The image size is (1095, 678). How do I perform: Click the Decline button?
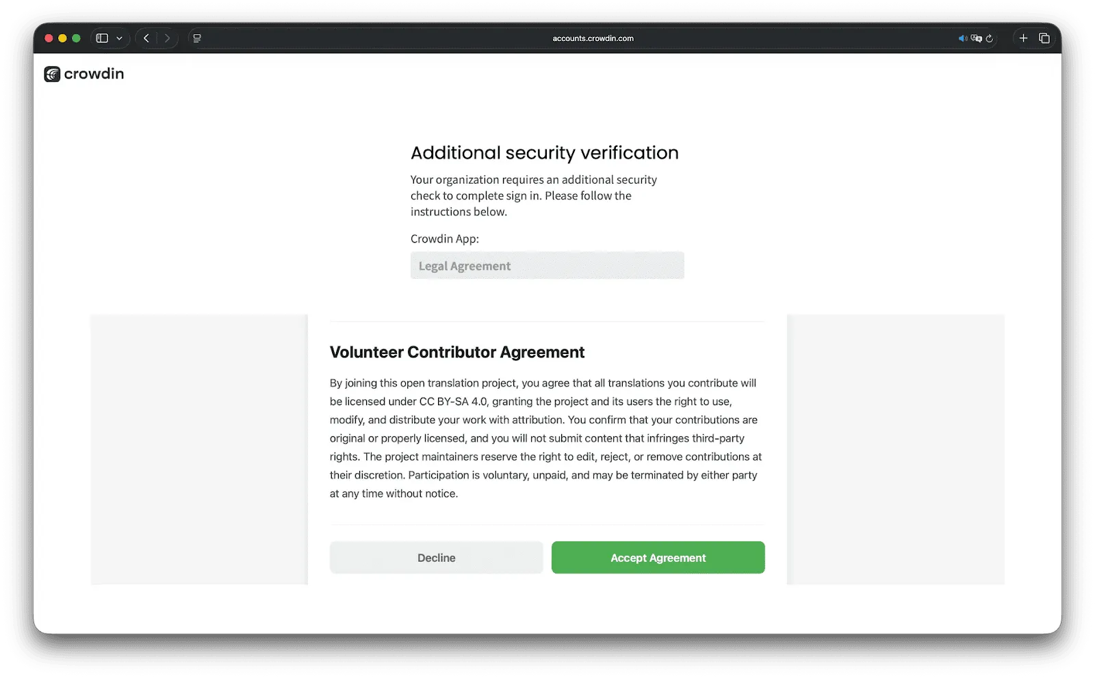pos(436,557)
